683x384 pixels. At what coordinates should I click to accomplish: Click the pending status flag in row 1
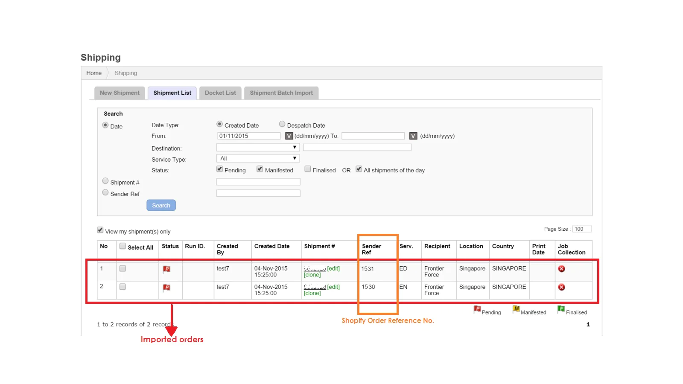(x=166, y=269)
